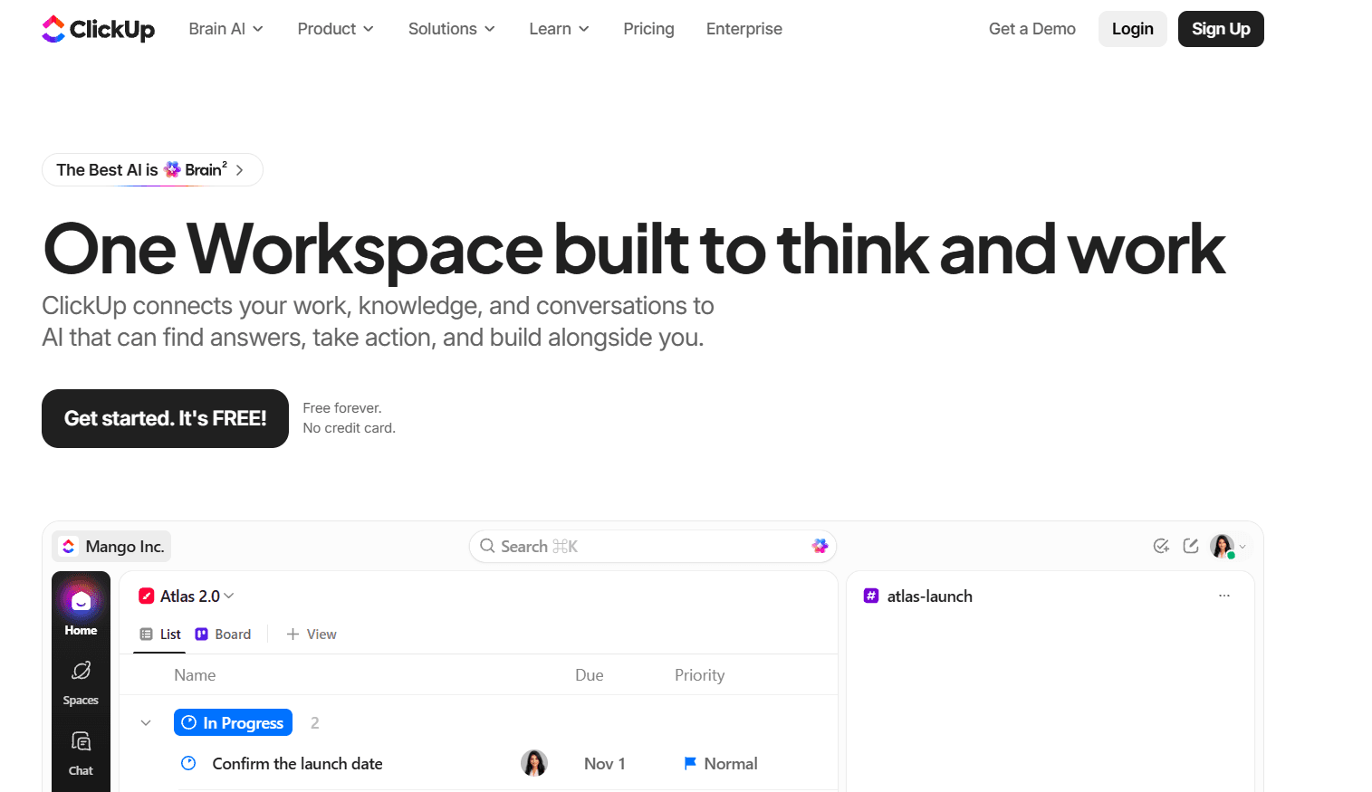1372x792 pixels.
Task: Click the Due column header
Action: click(x=589, y=675)
